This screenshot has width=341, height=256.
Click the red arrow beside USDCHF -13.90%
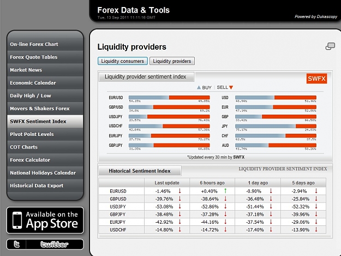coord(316,229)
